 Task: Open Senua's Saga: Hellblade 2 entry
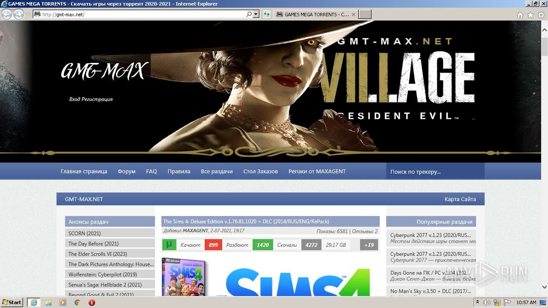tap(110, 284)
